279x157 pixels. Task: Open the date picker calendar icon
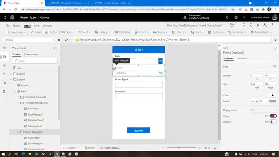pyautogui.click(x=160, y=61)
